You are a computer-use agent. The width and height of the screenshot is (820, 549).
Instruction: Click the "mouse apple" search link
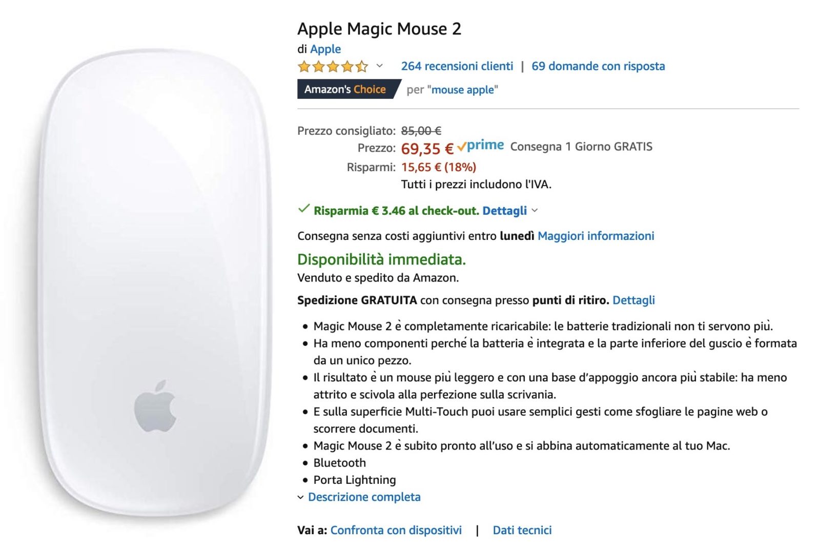pyautogui.click(x=463, y=90)
